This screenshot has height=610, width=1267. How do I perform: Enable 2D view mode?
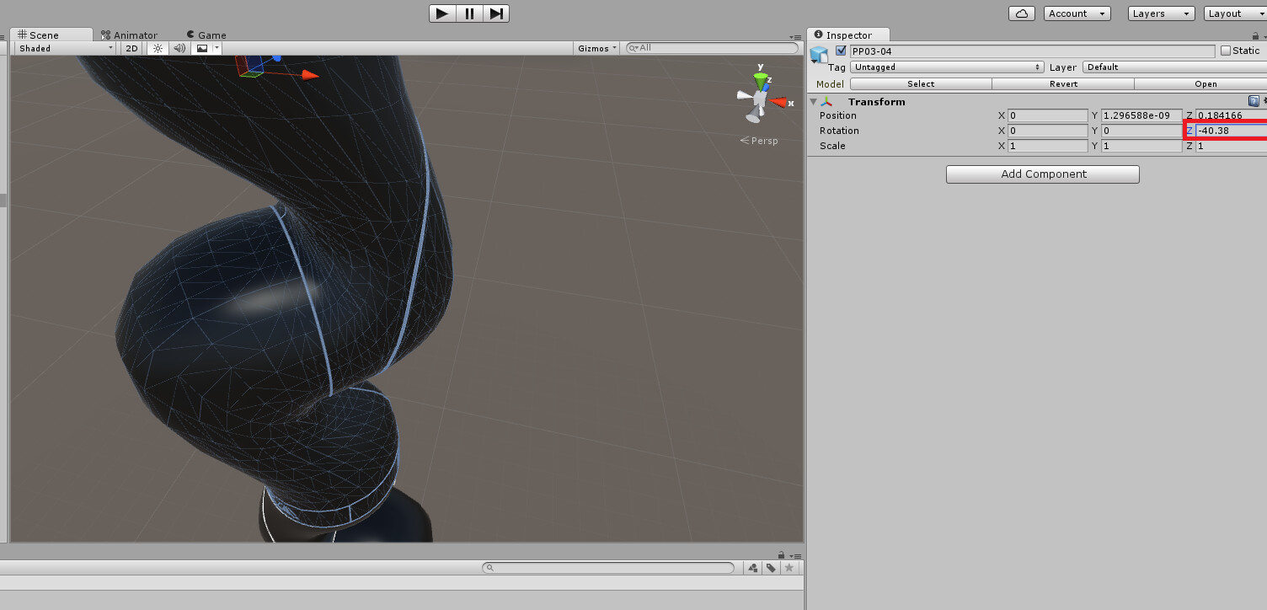tap(131, 48)
